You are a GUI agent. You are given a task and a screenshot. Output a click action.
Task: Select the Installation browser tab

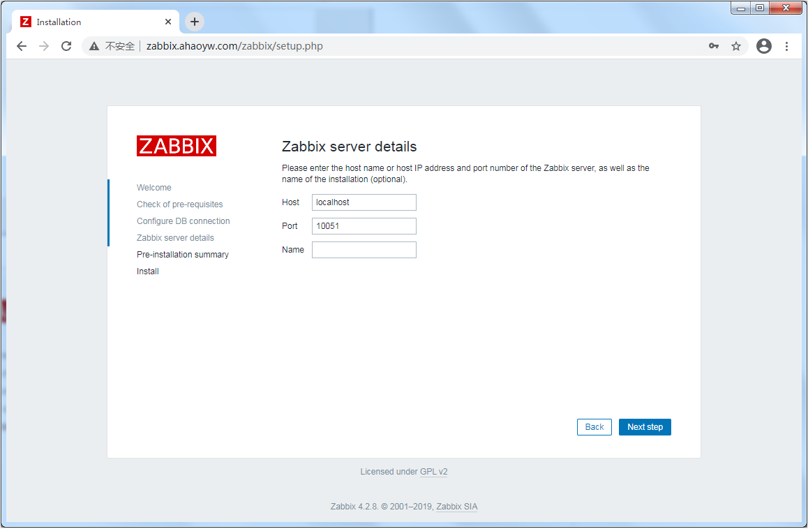click(x=91, y=22)
